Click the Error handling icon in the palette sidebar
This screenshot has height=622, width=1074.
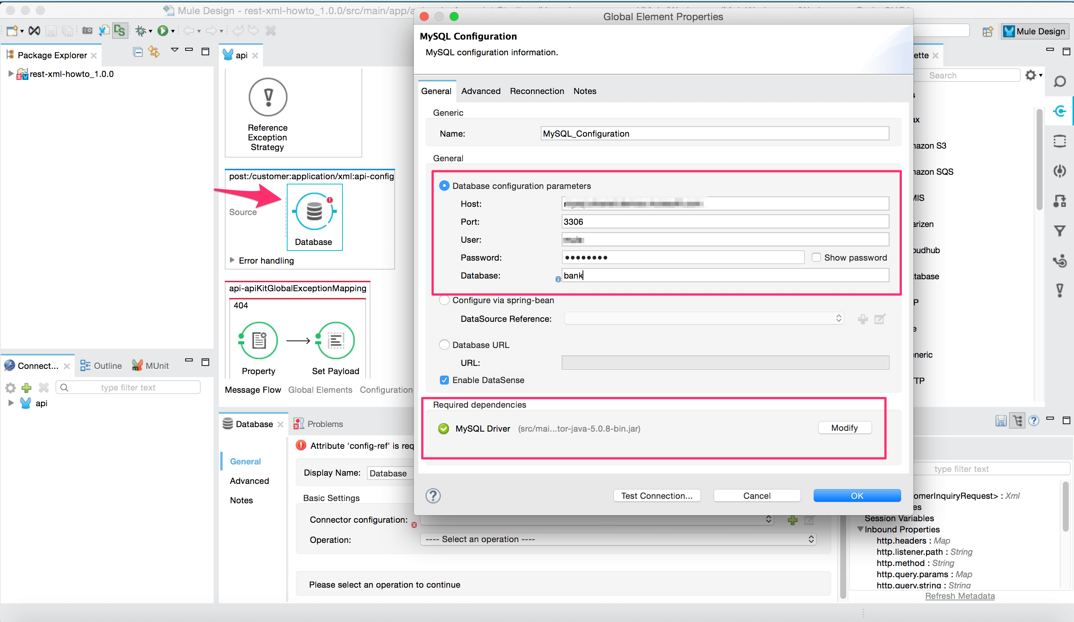point(1060,290)
